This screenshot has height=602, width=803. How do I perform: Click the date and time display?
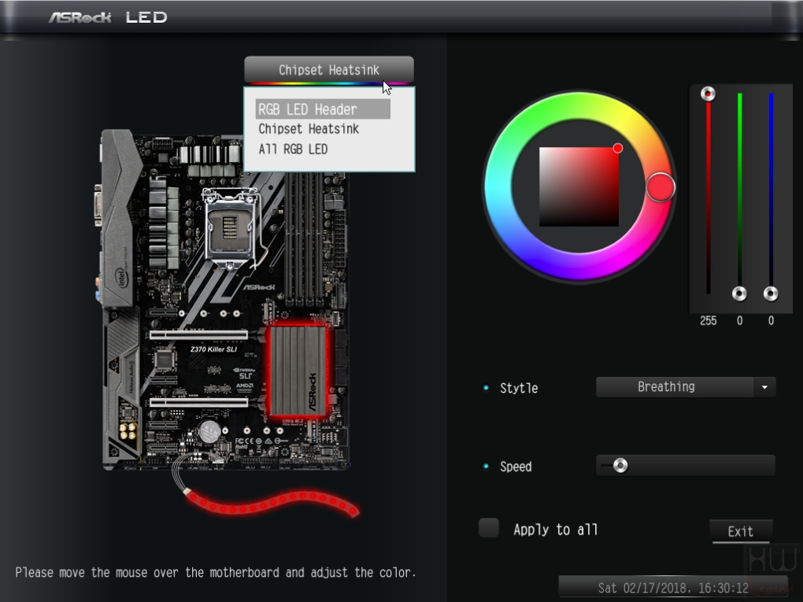[673, 588]
